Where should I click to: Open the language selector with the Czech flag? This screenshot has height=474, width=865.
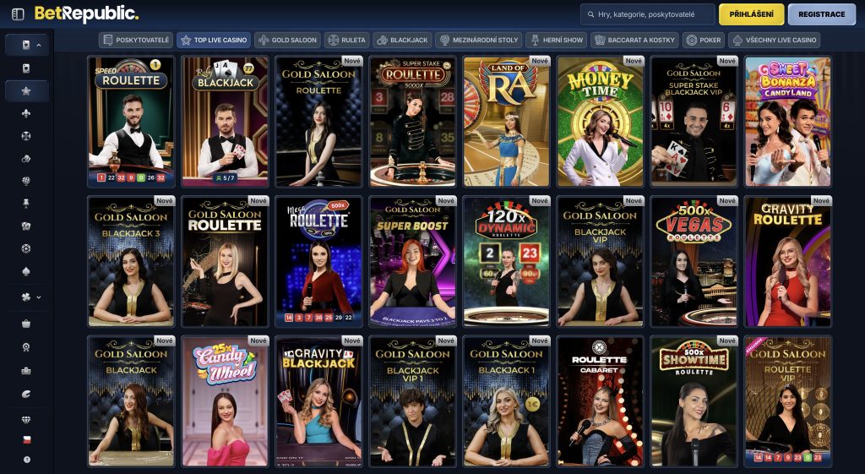point(26,440)
